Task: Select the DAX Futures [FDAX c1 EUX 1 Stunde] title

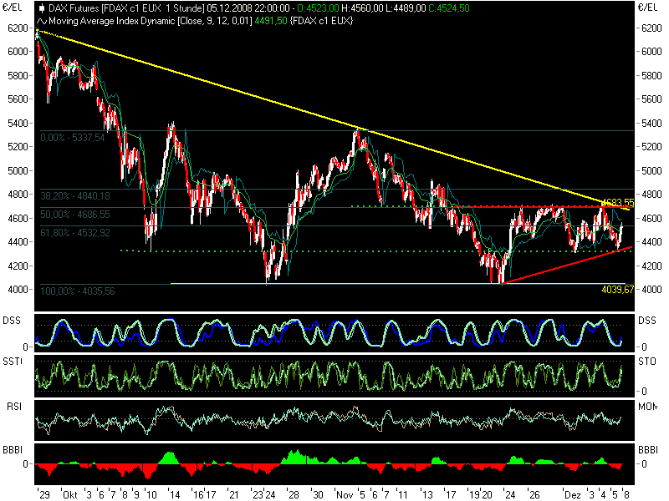Action: pos(127,8)
